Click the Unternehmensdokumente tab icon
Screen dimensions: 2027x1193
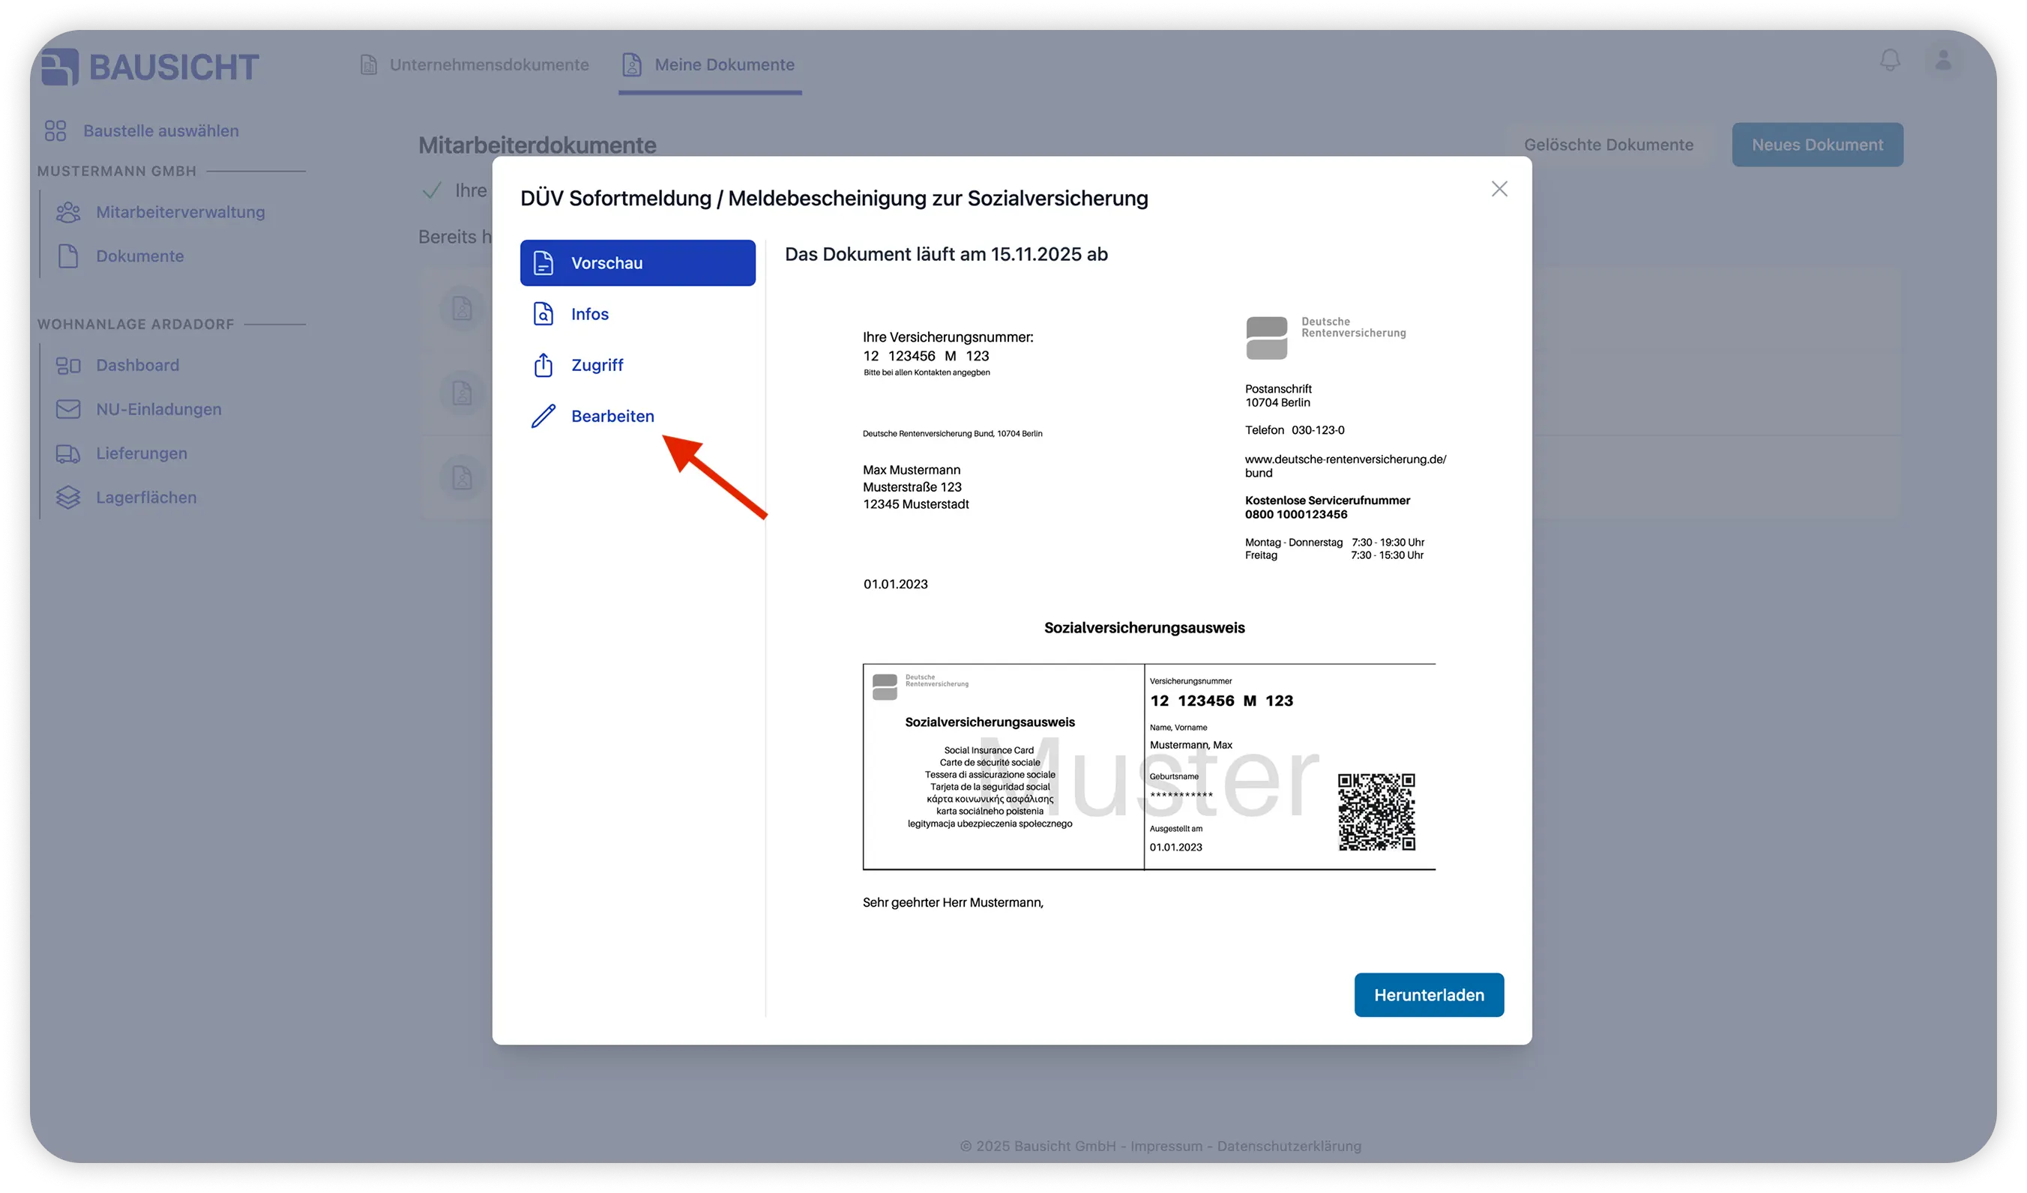point(368,65)
